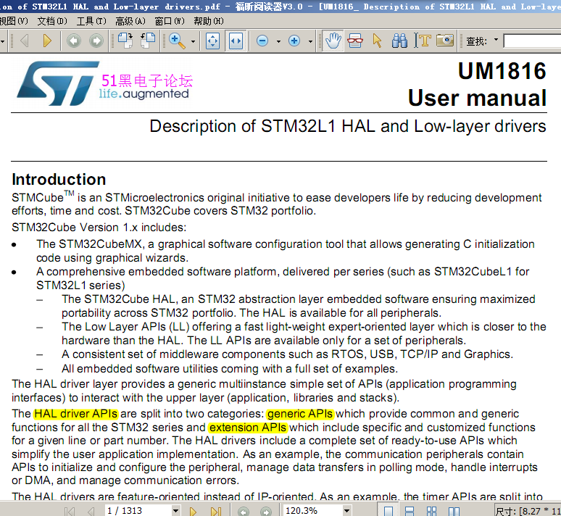This screenshot has width=561, height=516.
Task: Click the 'User manual' title text
Action: click(477, 98)
